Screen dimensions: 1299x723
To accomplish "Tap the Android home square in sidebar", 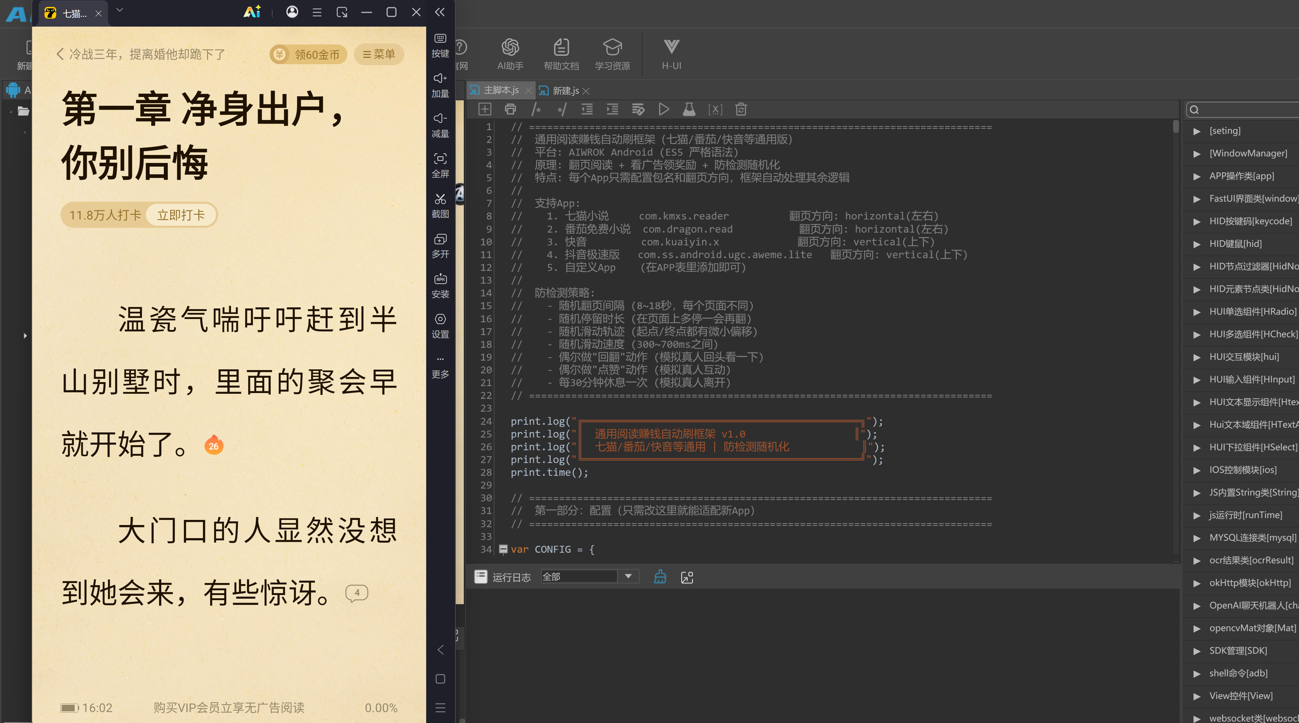I will click(x=440, y=679).
